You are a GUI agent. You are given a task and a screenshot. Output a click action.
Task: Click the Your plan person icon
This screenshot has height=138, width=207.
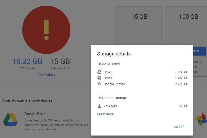click(99, 106)
